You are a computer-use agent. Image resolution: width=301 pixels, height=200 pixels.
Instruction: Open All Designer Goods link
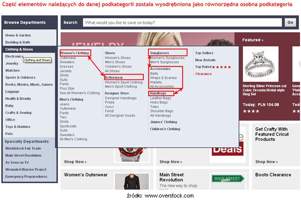click(x=120, y=116)
